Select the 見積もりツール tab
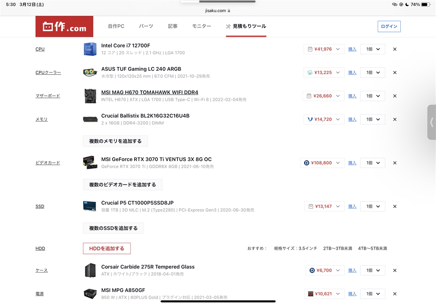 click(246, 26)
